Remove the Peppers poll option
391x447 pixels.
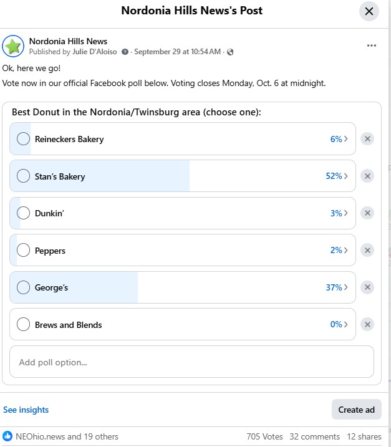[368, 251]
